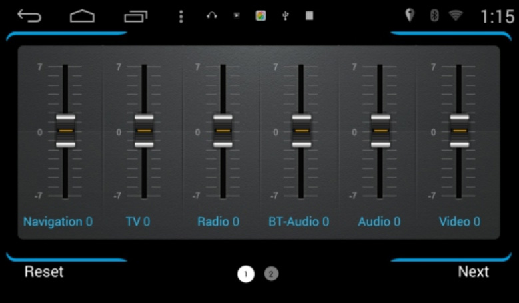Open the three-dot overflow menu

click(x=181, y=16)
